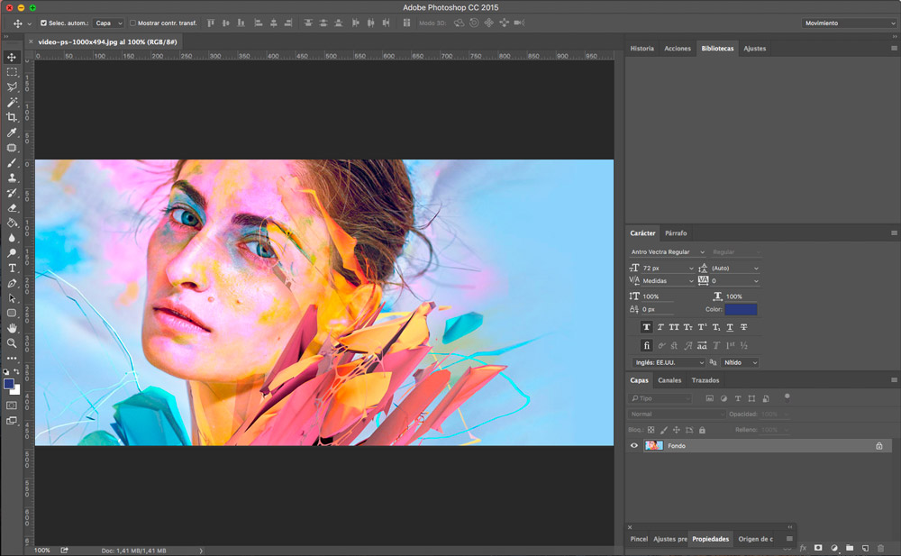This screenshot has width=901, height=556.
Task: Hide the Fondo layer with eye icon
Action: 634,446
